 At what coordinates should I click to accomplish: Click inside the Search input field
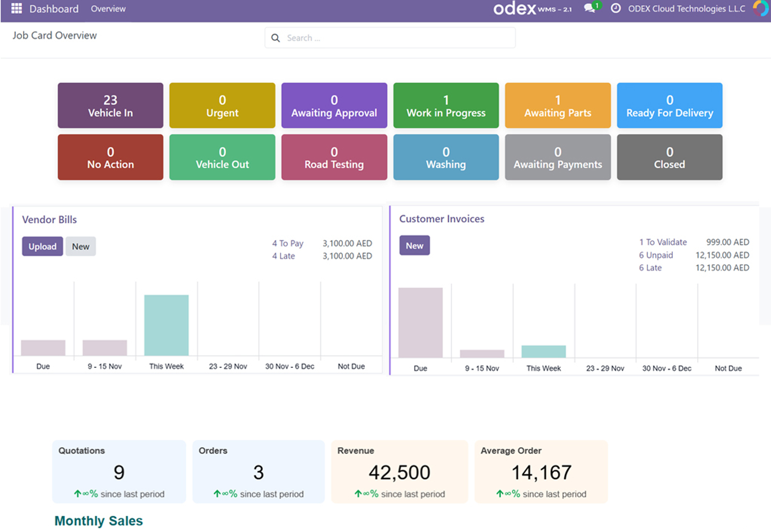[x=389, y=38]
